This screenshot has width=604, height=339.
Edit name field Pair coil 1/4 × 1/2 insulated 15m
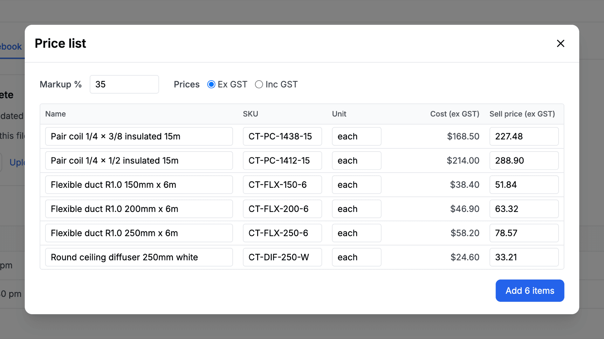139,160
